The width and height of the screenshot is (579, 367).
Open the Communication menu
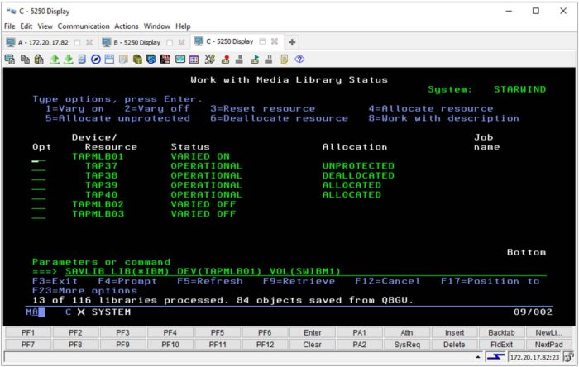pyautogui.click(x=84, y=26)
